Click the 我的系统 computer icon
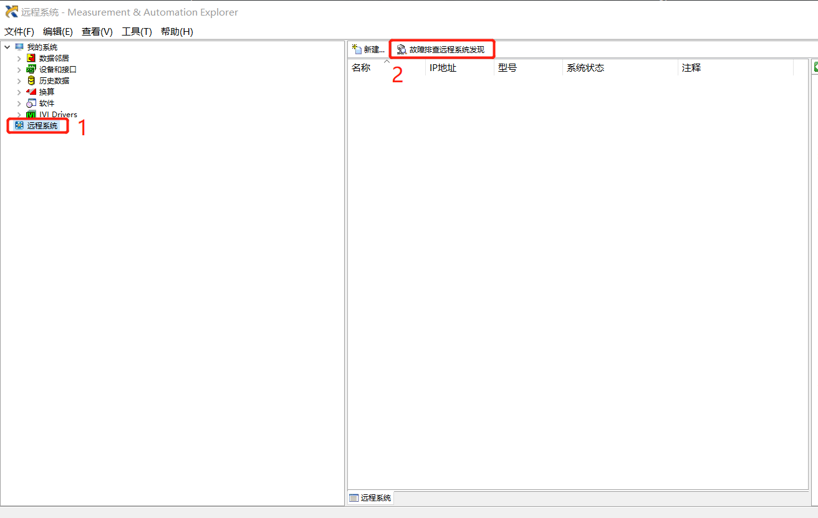Viewport: 818px width, 518px height. 19,47
